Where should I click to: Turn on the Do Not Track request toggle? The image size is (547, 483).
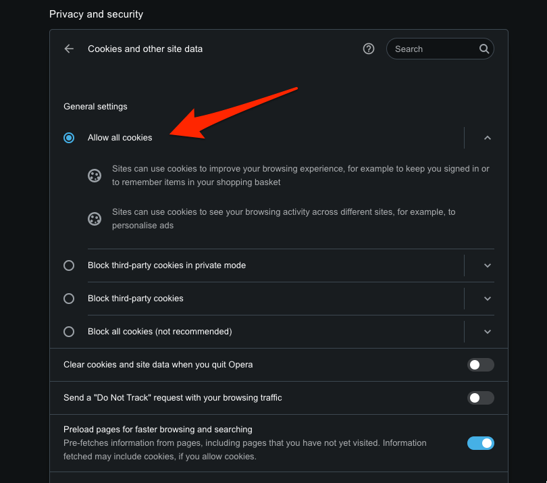(x=480, y=398)
